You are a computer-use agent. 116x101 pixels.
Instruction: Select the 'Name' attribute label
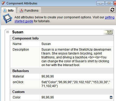click(x=17, y=44)
